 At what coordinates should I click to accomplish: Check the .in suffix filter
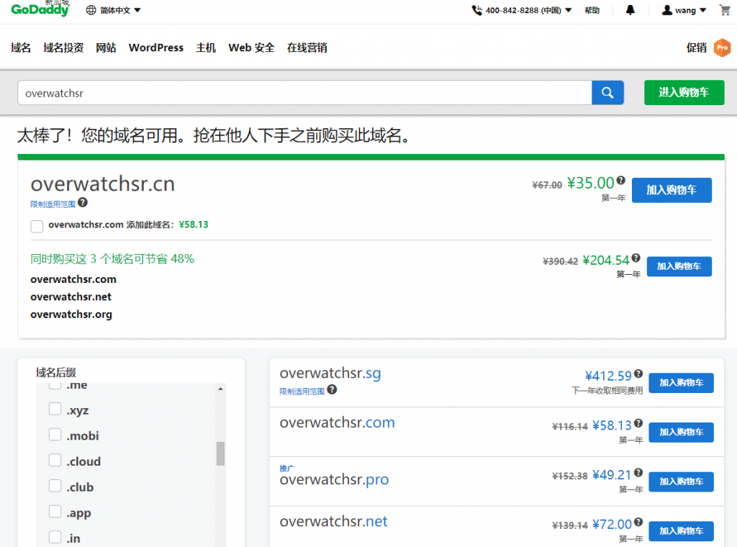point(55,537)
